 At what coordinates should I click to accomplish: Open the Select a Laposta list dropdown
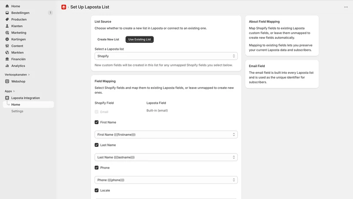click(x=166, y=56)
